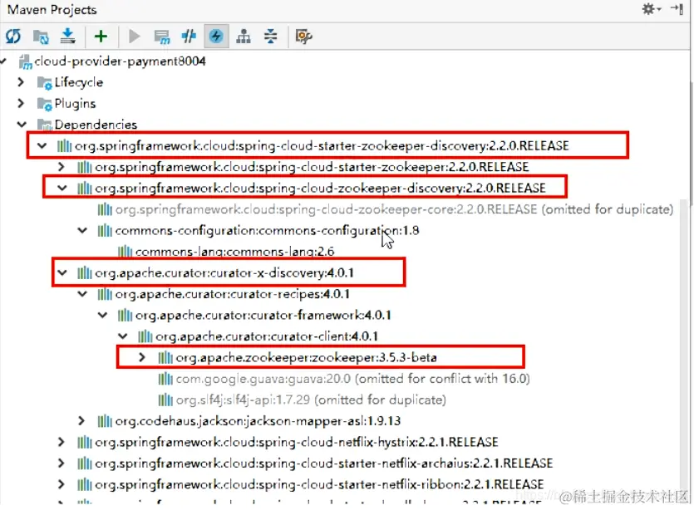Screen dimensions: 694x510
Task: Click the Run Maven Build play icon
Action: coord(134,37)
